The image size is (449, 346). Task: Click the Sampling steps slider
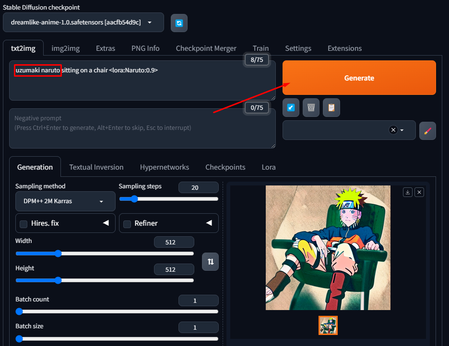point(168,199)
